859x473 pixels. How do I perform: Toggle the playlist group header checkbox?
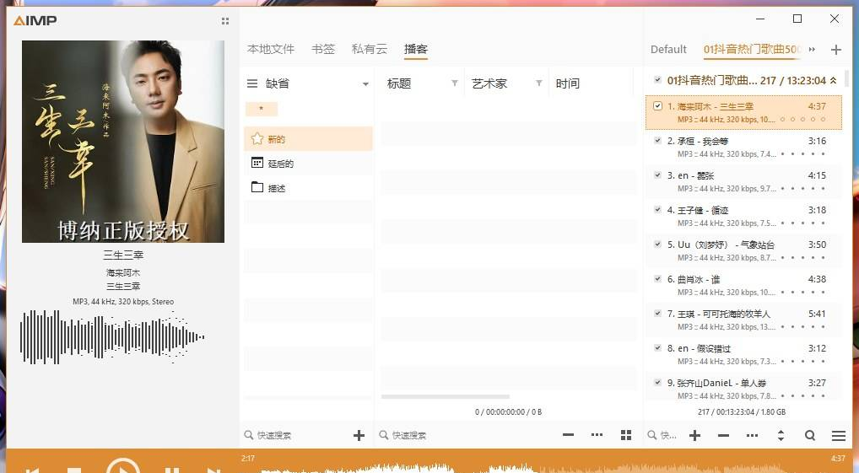(658, 81)
